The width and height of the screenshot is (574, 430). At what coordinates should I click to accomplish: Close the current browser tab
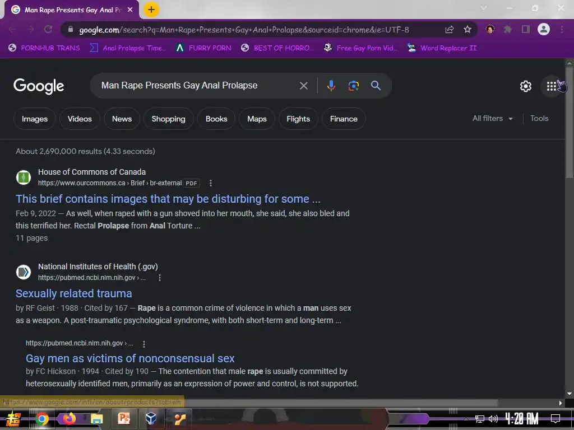point(130,10)
